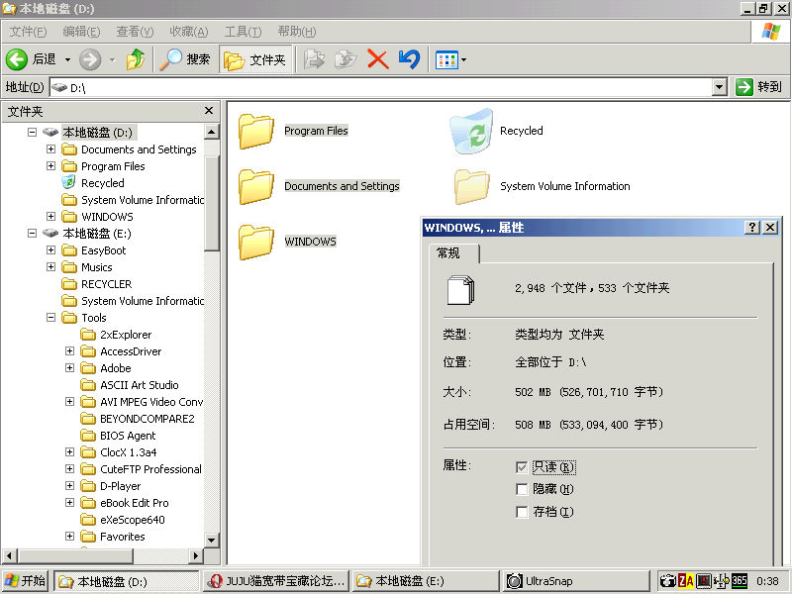Toggle the Archive (存档) checkbox
792x594 pixels.
[x=522, y=512]
